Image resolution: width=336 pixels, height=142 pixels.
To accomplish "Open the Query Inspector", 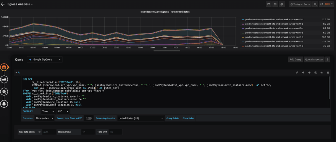I will [314, 59].
